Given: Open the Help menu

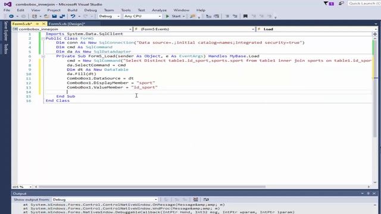Looking at the screenshot, I should [201, 10].
